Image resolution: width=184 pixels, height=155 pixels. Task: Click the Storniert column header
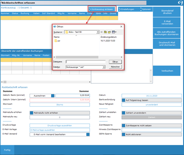coord(5,55)
